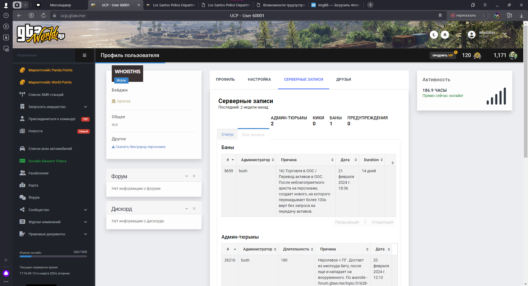Collapse the Форум panel arrow
The image size is (528, 286).
click(x=187, y=176)
